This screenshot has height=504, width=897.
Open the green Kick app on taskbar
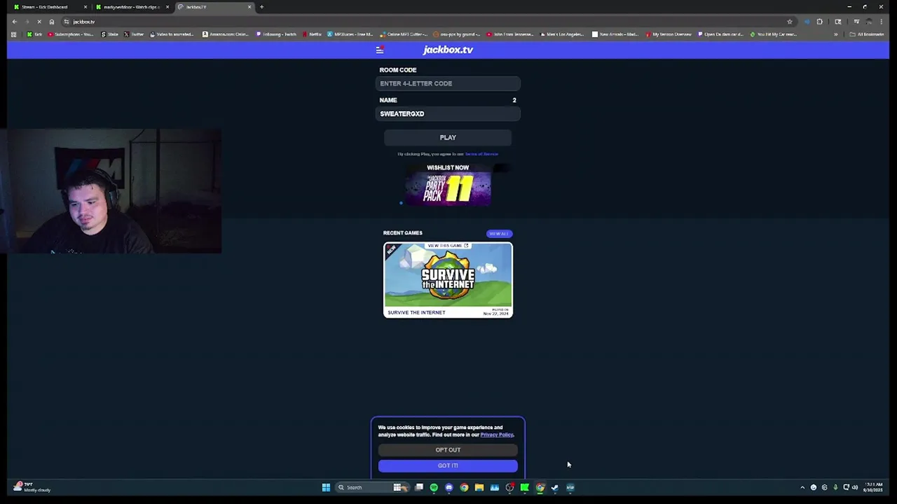point(525,488)
